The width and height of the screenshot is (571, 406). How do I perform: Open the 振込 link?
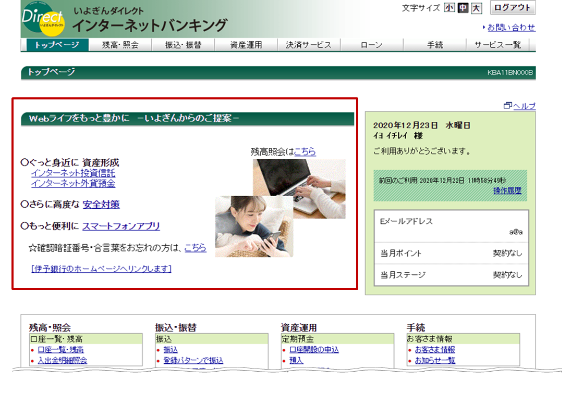171,350
